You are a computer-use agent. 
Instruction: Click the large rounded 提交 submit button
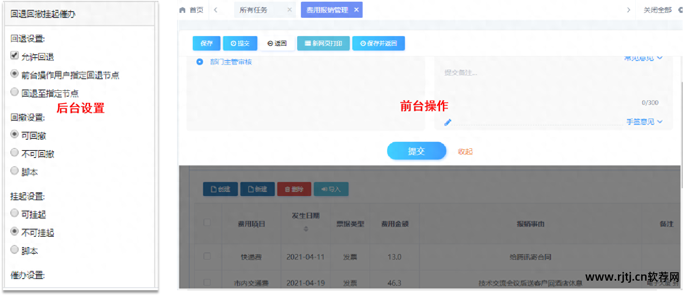[x=417, y=151]
